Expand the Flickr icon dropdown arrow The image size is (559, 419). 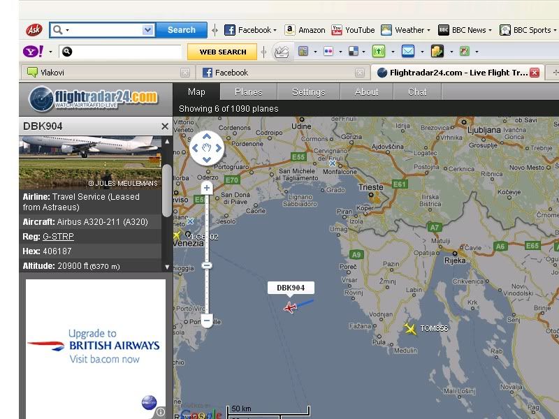pyautogui.click(x=340, y=52)
